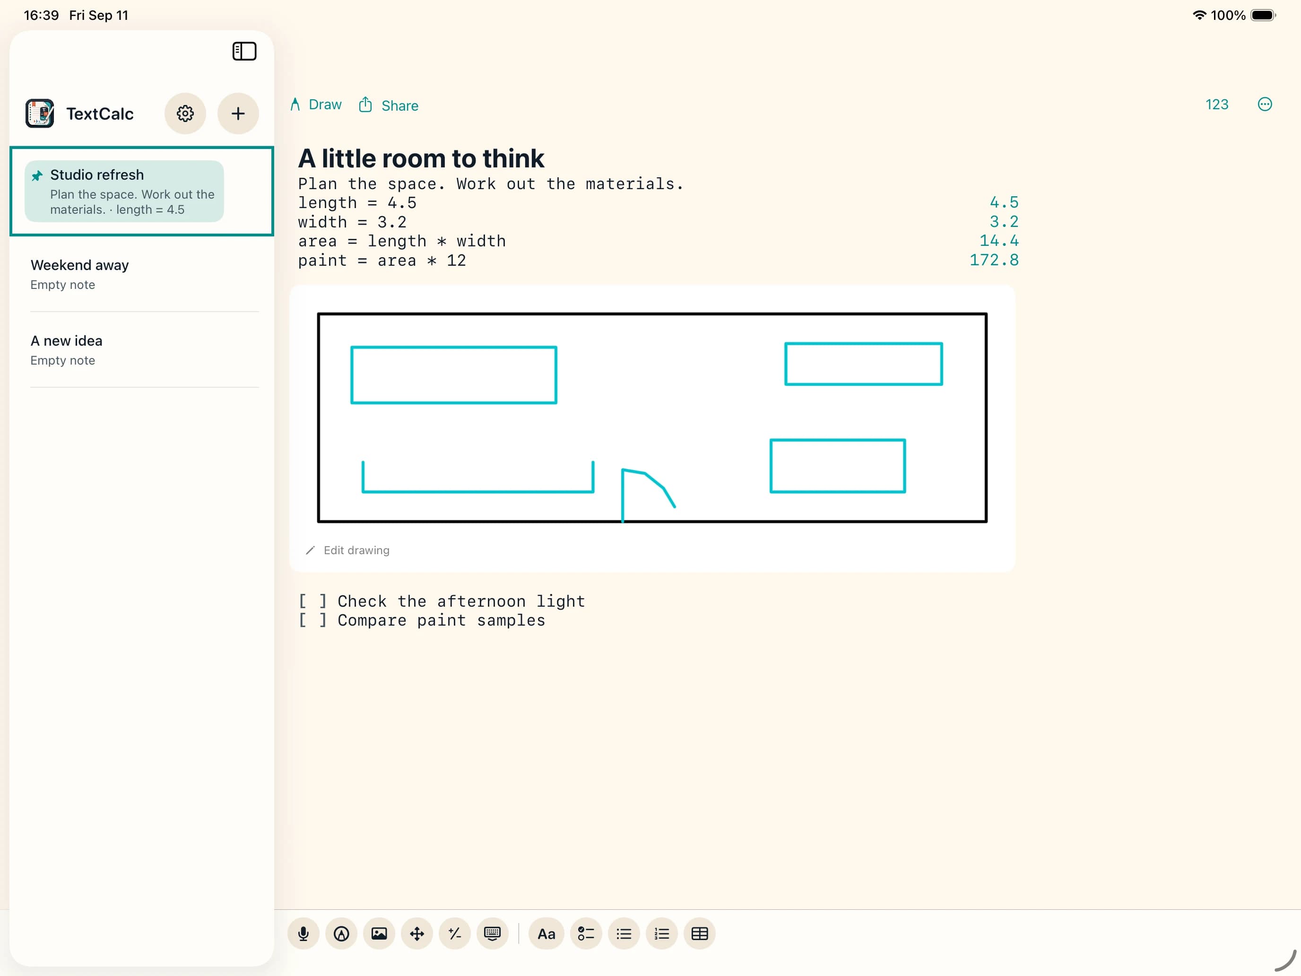Click the result value 3.2
1301x976 pixels.
point(1004,222)
